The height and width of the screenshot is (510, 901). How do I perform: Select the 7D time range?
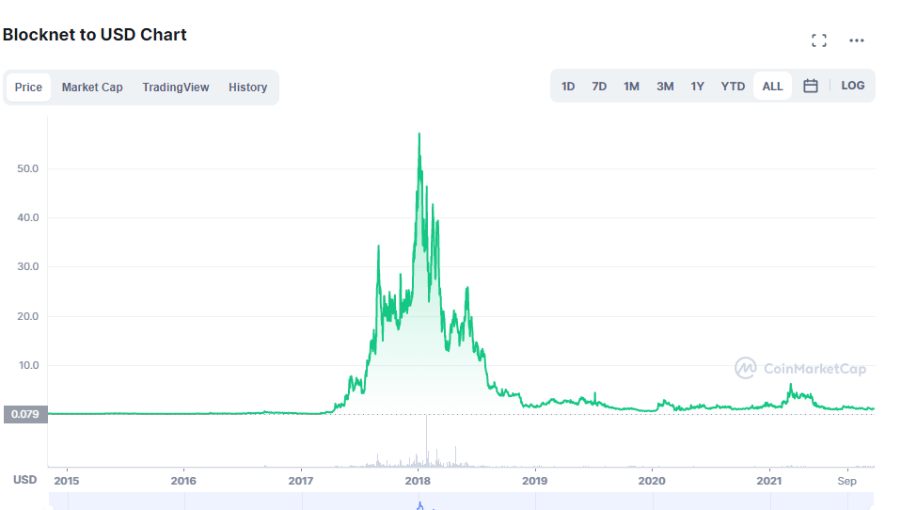click(x=599, y=87)
